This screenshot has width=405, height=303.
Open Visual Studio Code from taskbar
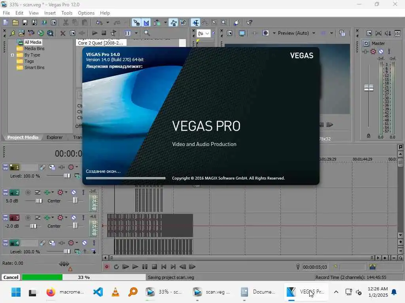(98, 292)
